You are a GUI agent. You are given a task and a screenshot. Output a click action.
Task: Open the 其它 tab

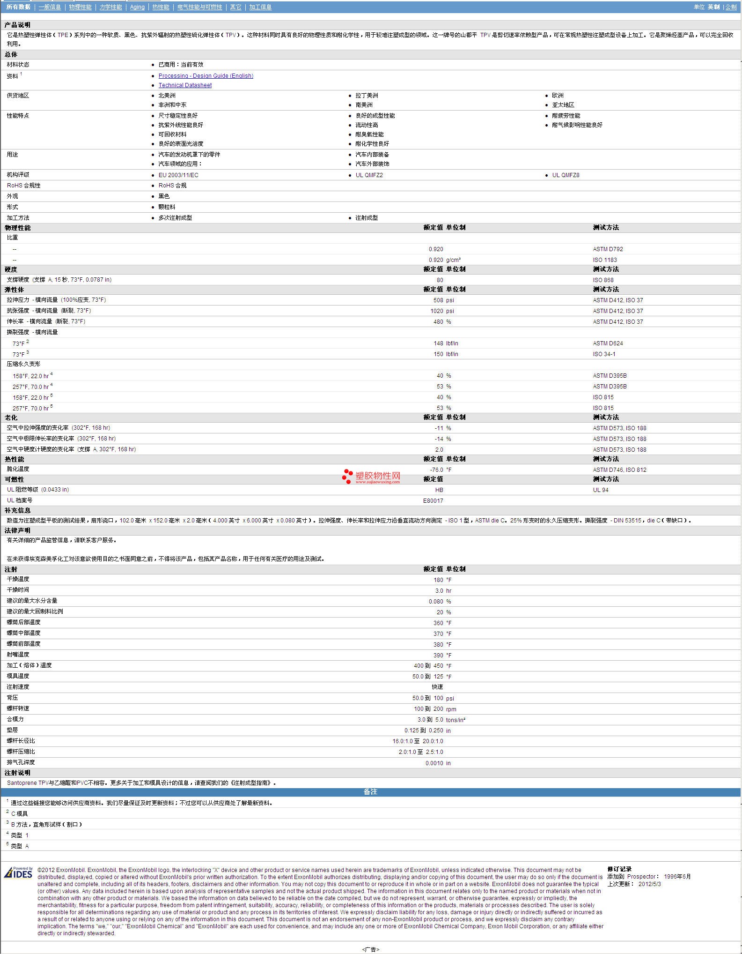(x=235, y=7)
